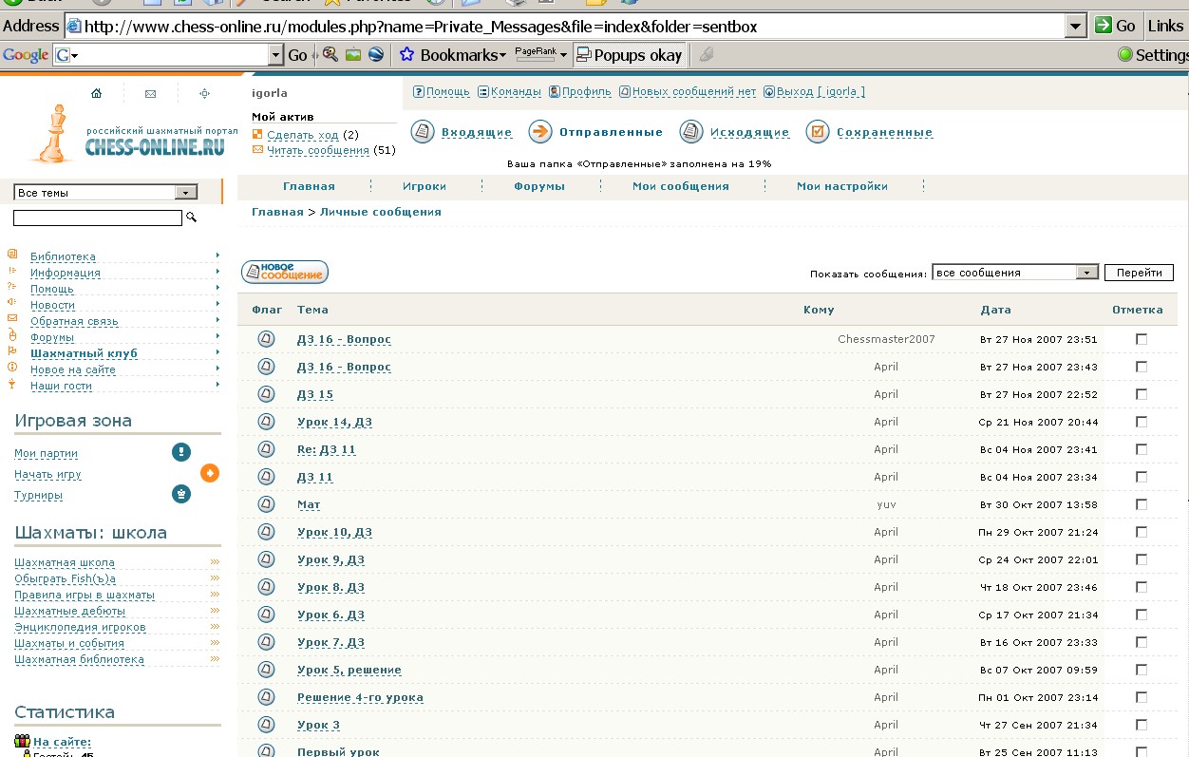Click the site search input field
1189x757 pixels.
98,218
